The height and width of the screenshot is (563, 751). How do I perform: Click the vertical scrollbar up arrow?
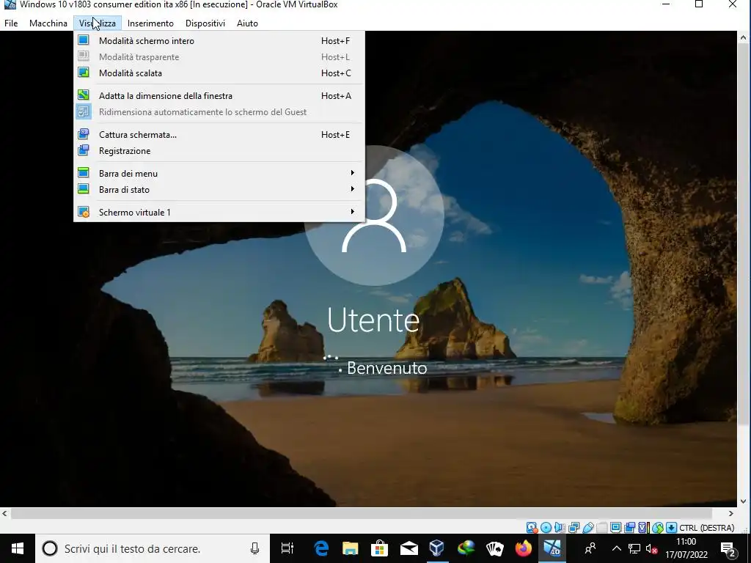(744, 37)
